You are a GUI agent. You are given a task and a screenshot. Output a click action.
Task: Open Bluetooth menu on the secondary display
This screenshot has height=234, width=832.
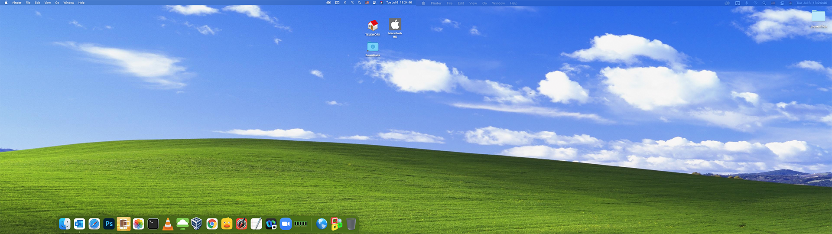[747, 3]
